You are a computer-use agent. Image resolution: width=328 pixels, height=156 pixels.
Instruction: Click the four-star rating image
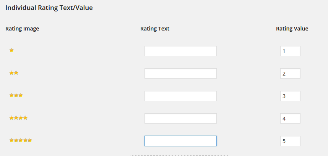[18, 118]
